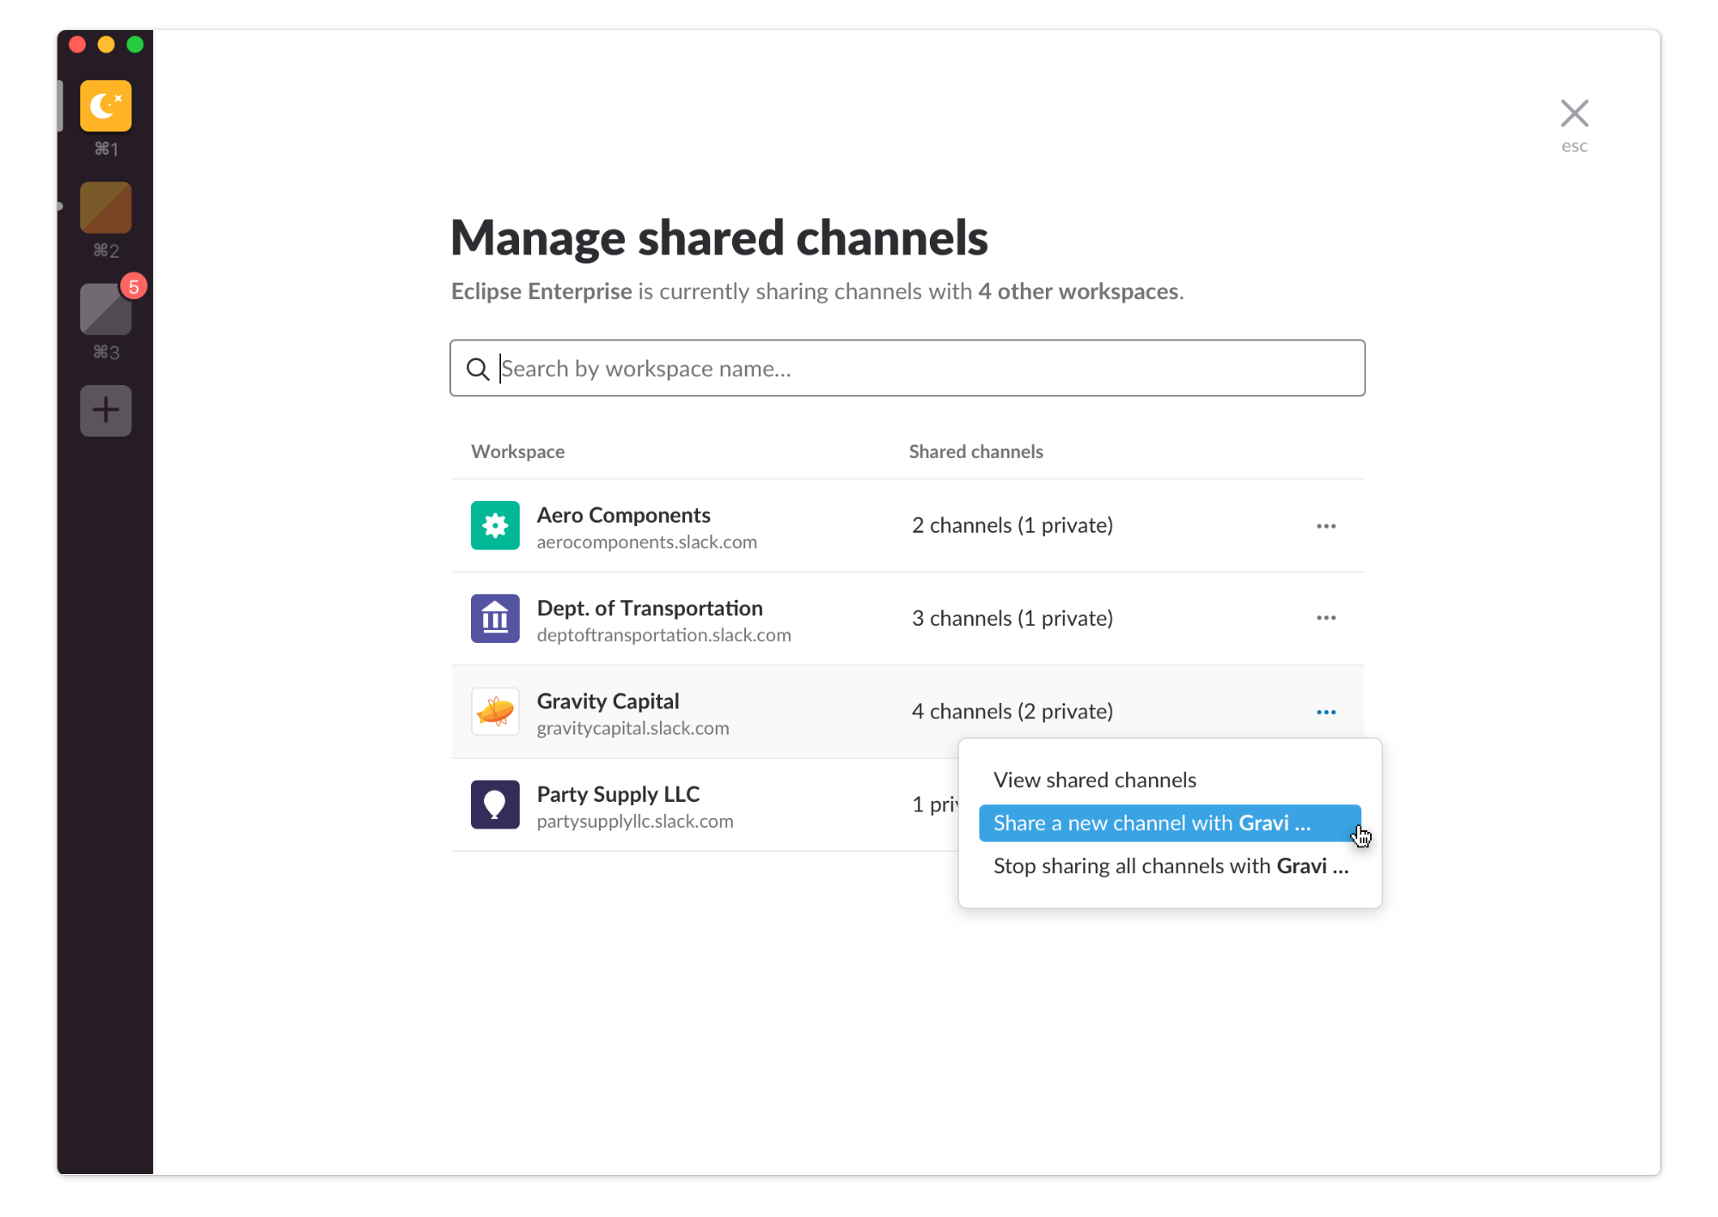Click the green fullscreen window button

[135, 45]
